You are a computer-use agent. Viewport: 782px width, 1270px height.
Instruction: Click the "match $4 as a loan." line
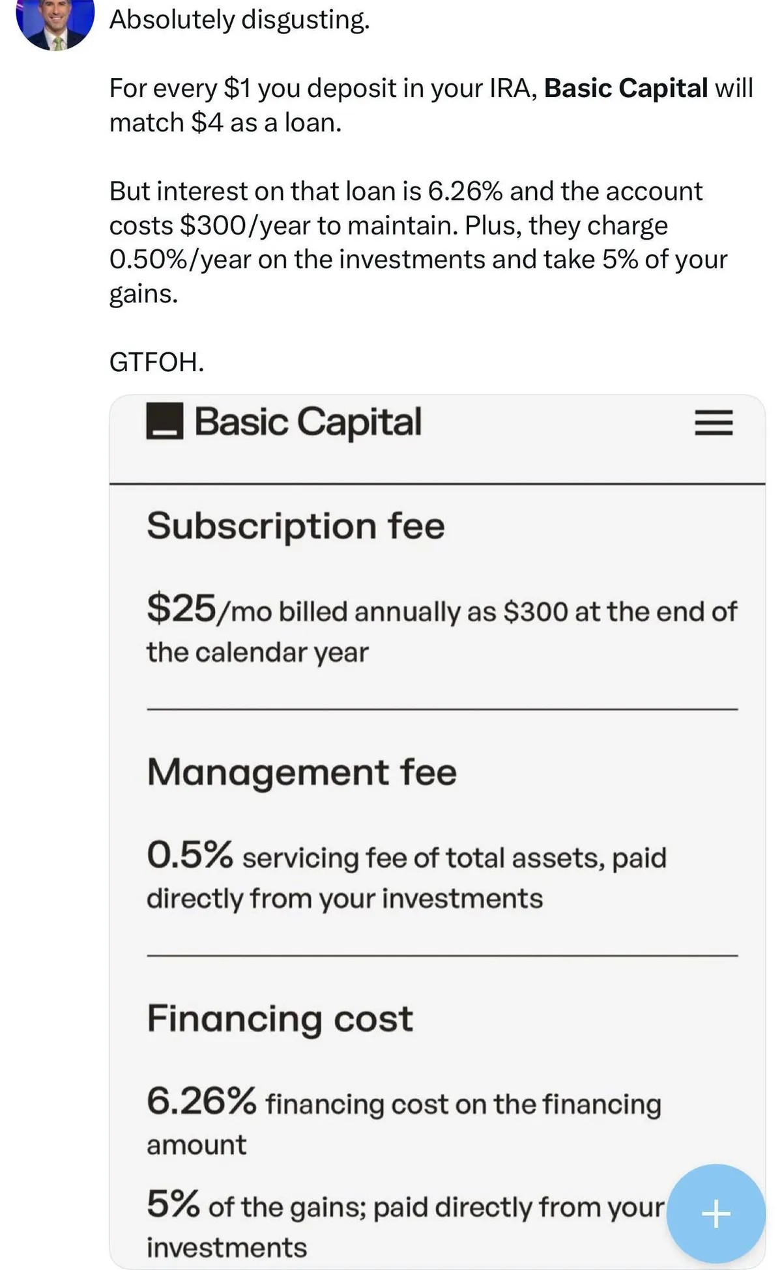coord(225,122)
